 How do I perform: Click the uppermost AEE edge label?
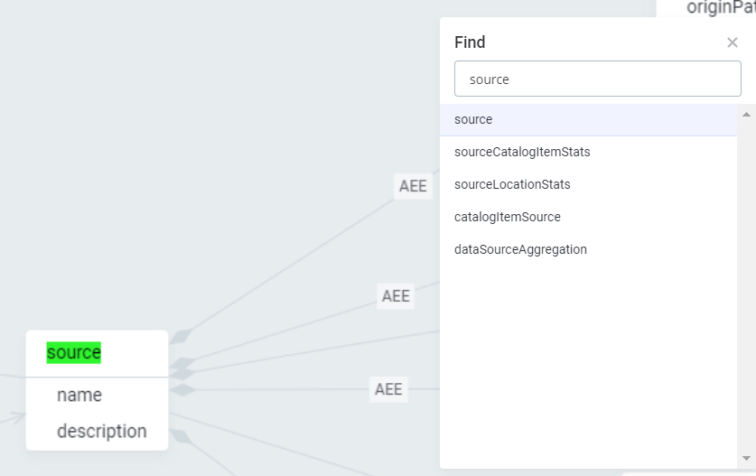pos(413,185)
